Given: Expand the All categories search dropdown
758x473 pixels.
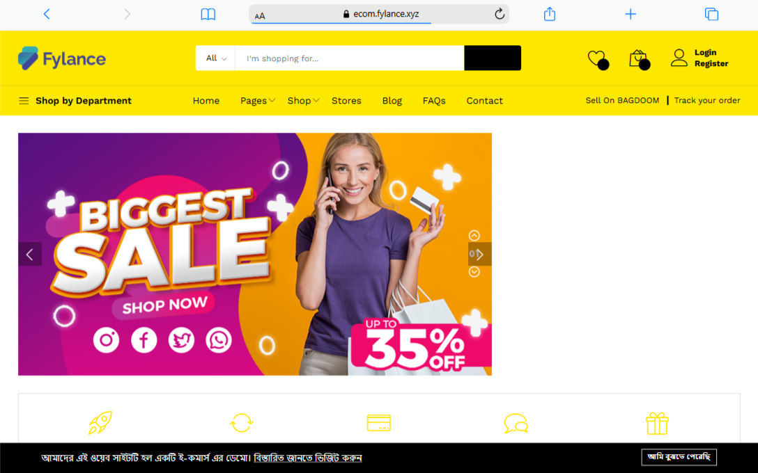Looking at the screenshot, I should (x=215, y=58).
